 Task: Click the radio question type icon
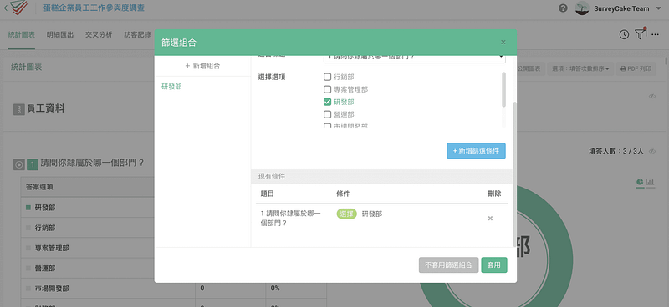click(18, 164)
